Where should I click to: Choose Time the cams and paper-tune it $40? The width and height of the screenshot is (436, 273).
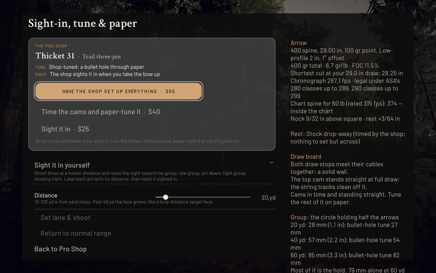[101, 112]
